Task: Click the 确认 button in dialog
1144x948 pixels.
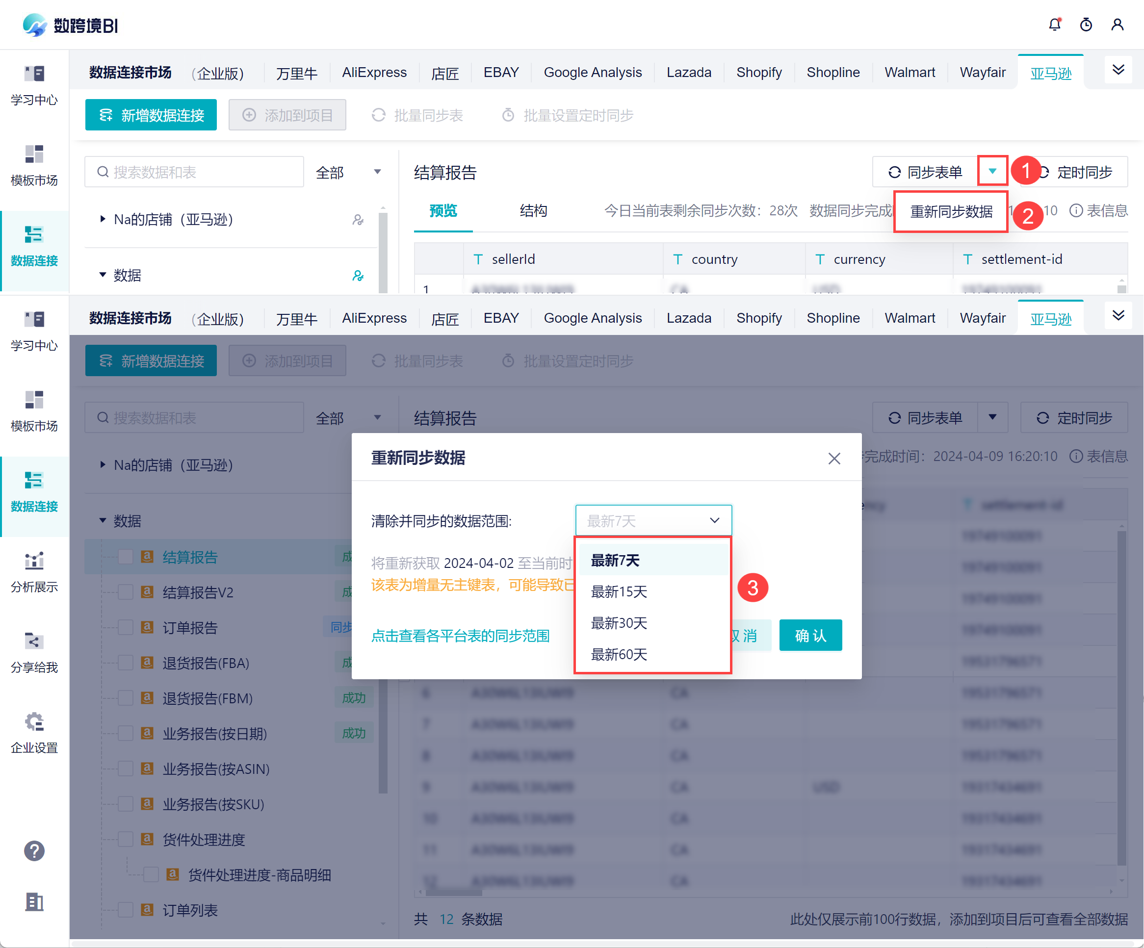Action: pos(810,635)
